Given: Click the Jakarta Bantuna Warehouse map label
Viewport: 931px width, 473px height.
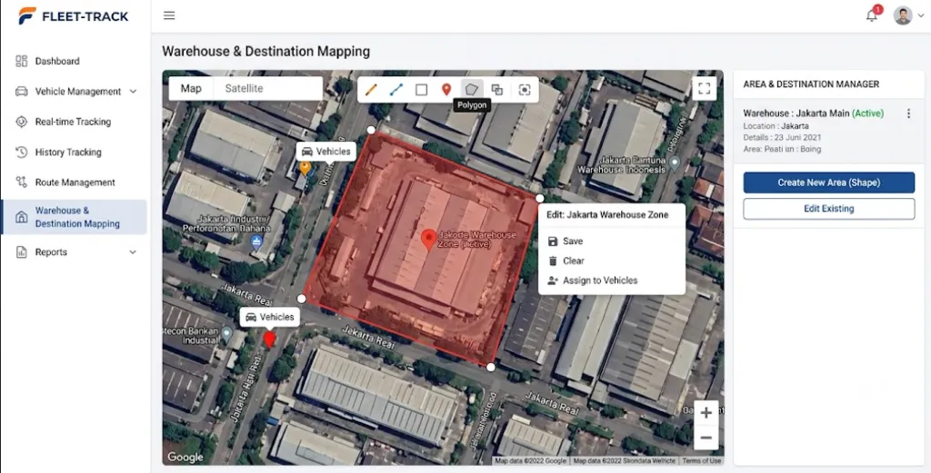Looking at the screenshot, I should (x=623, y=165).
